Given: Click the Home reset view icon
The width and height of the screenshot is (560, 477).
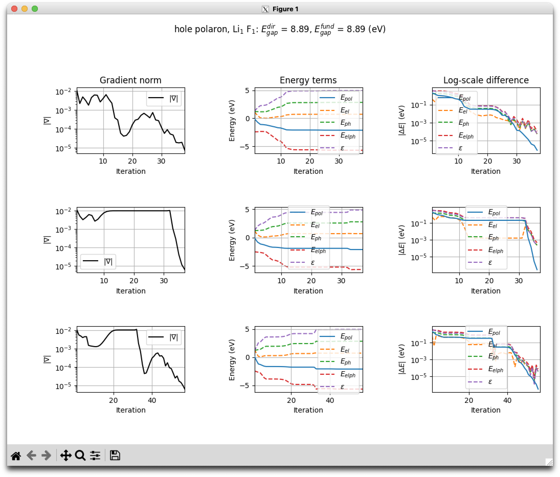Looking at the screenshot, I should point(16,456).
